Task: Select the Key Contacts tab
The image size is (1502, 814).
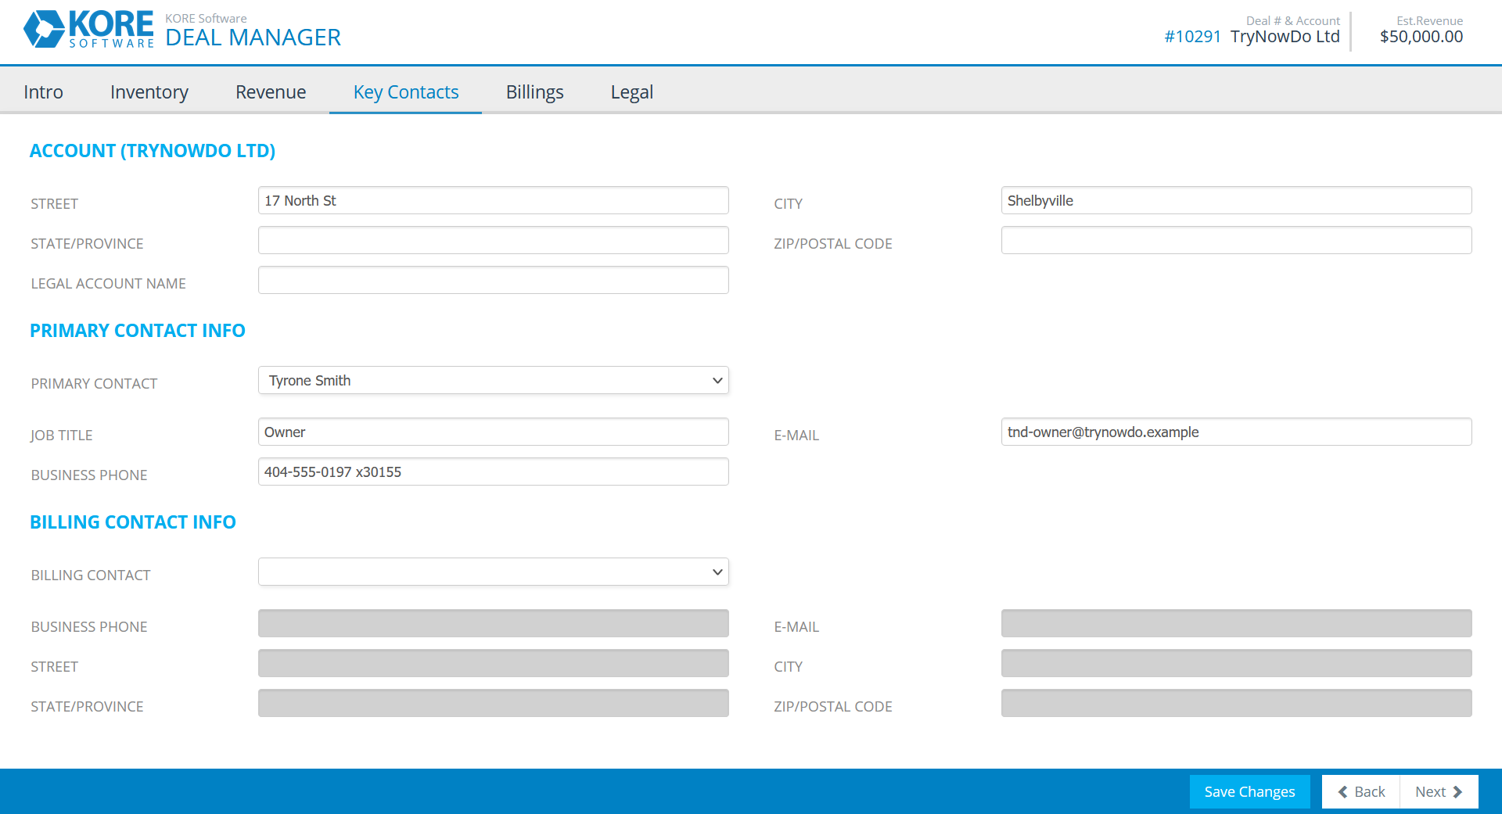Action: pyautogui.click(x=406, y=92)
